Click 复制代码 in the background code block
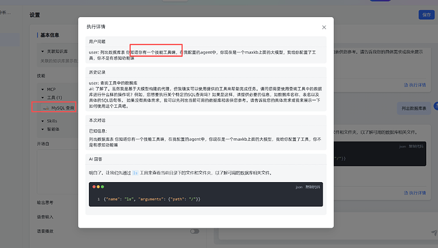Viewport: 438px width, 248px height. (x=416, y=146)
